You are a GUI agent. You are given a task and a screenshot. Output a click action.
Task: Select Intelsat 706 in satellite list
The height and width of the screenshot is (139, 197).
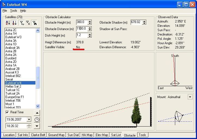[20, 101]
